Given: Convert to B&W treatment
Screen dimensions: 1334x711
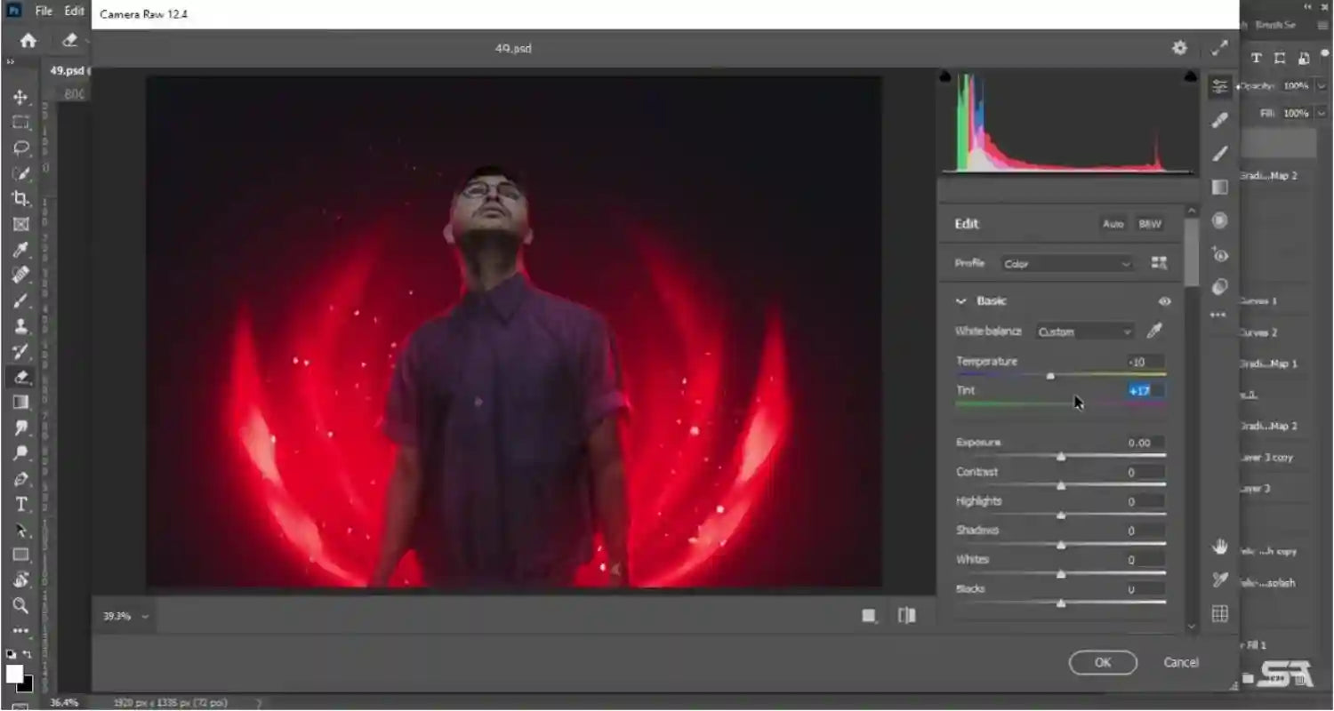Looking at the screenshot, I should (1150, 224).
